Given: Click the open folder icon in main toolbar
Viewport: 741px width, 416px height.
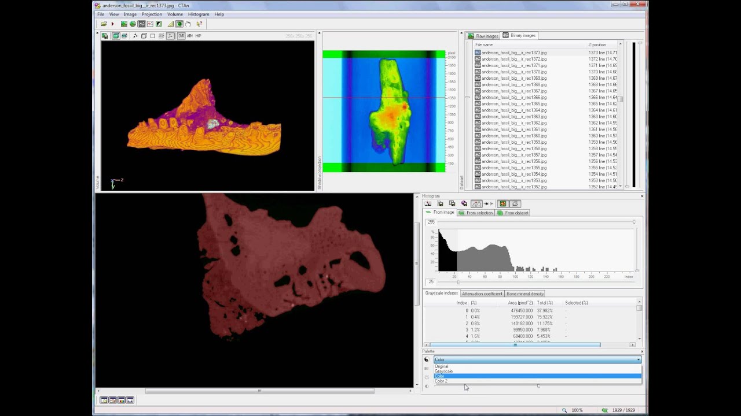Looking at the screenshot, I should click(104, 24).
